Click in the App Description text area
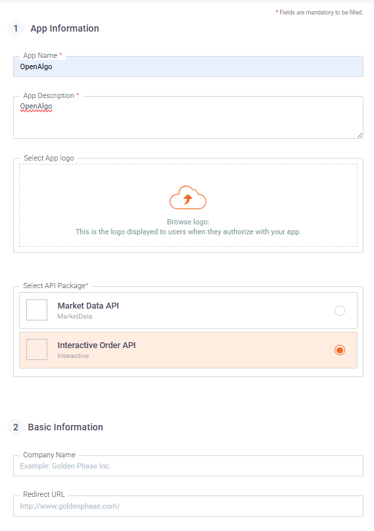Screen dimensions: 374x531 (x=189, y=118)
